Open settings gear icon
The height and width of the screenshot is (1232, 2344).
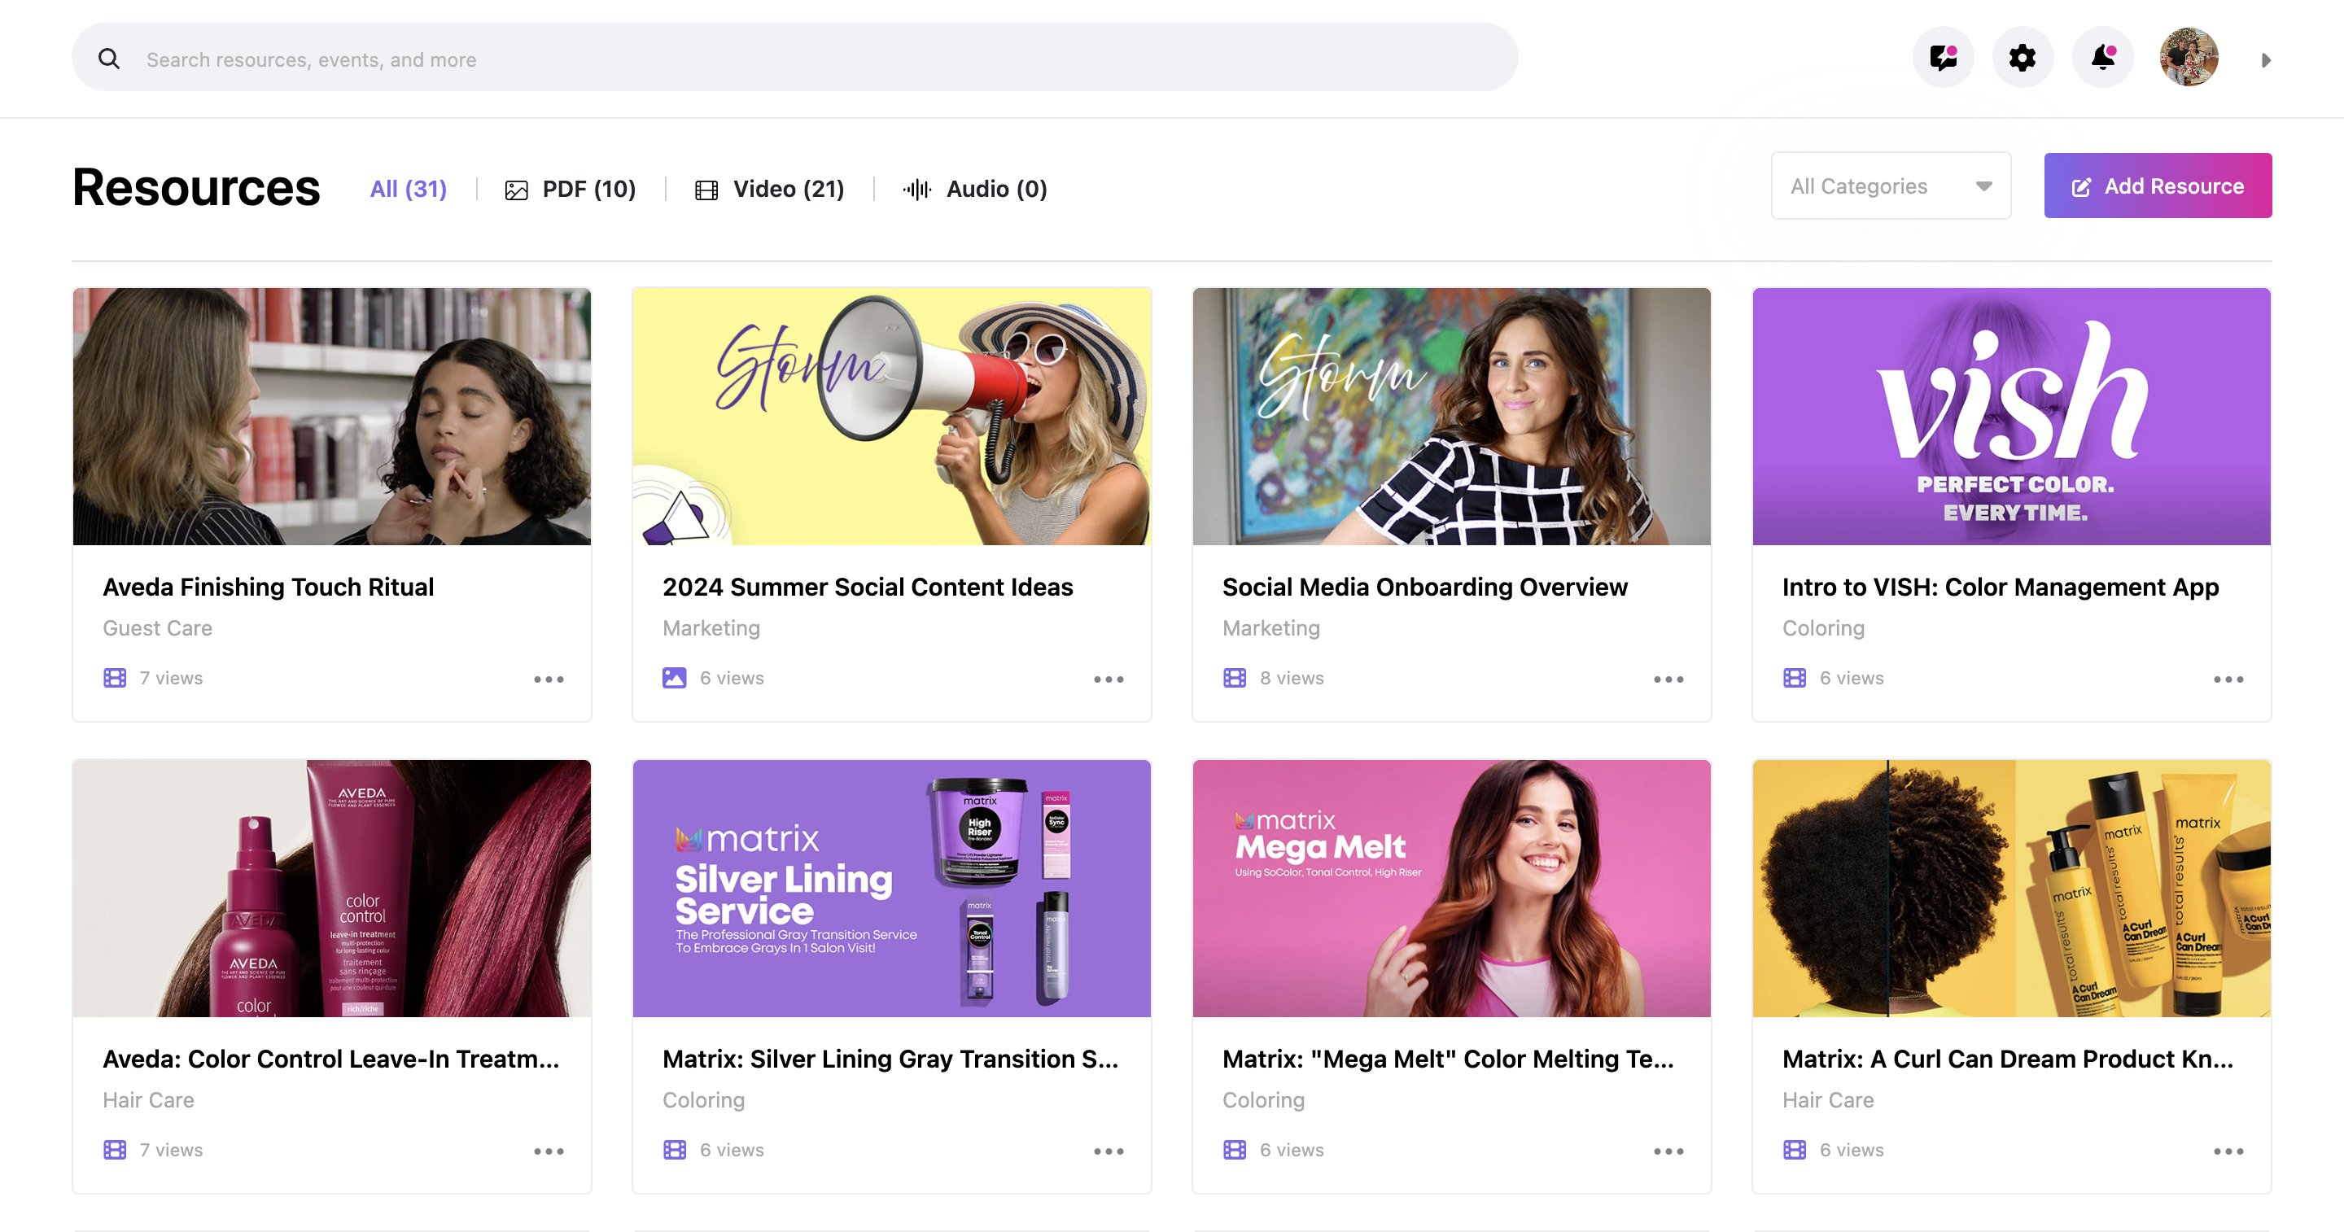click(2022, 59)
